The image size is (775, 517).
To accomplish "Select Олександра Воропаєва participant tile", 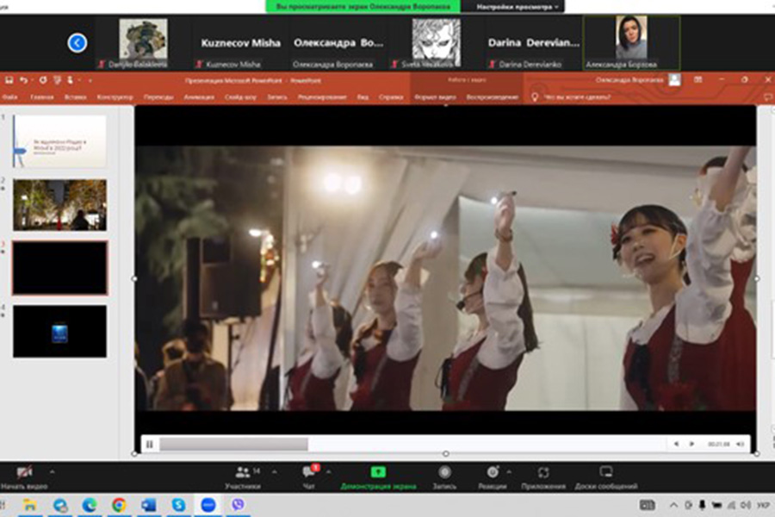I will [x=338, y=43].
